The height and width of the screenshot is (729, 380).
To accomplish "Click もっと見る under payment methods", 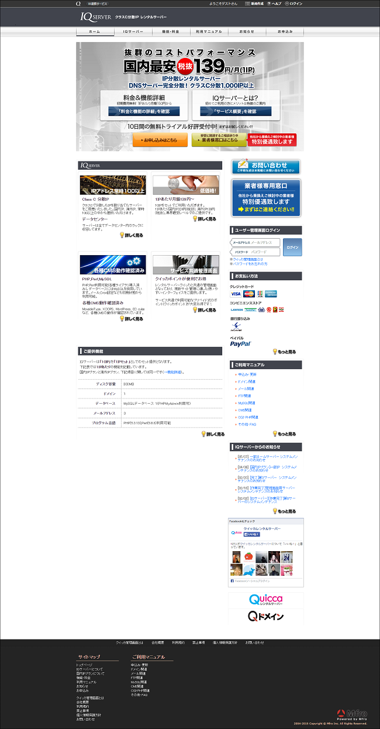I will (x=284, y=352).
